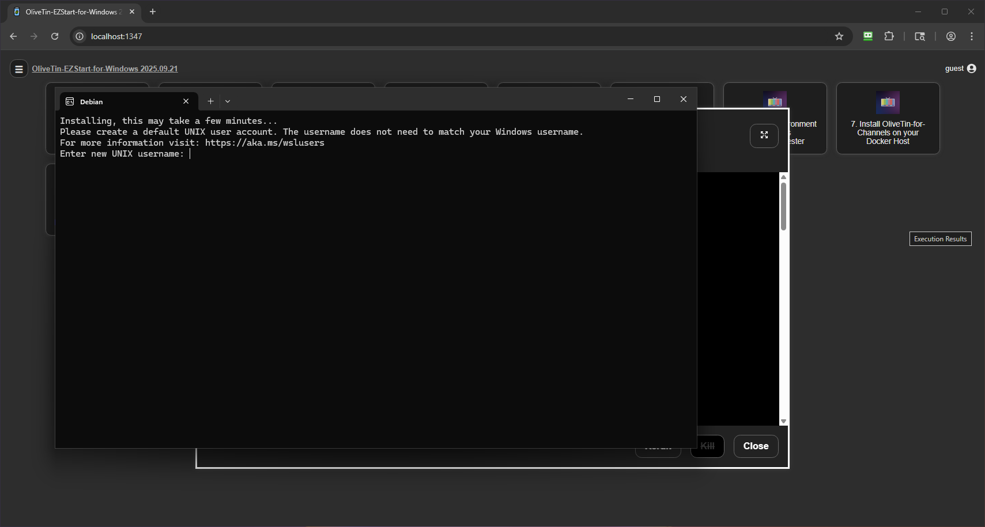Open a new terminal tab with plus
Screen dimensions: 985x527
click(210, 101)
